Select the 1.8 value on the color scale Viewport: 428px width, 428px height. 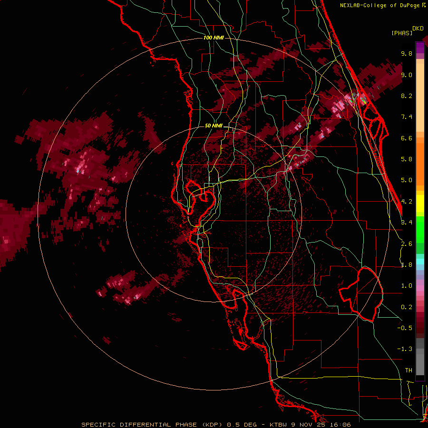[407, 265]
